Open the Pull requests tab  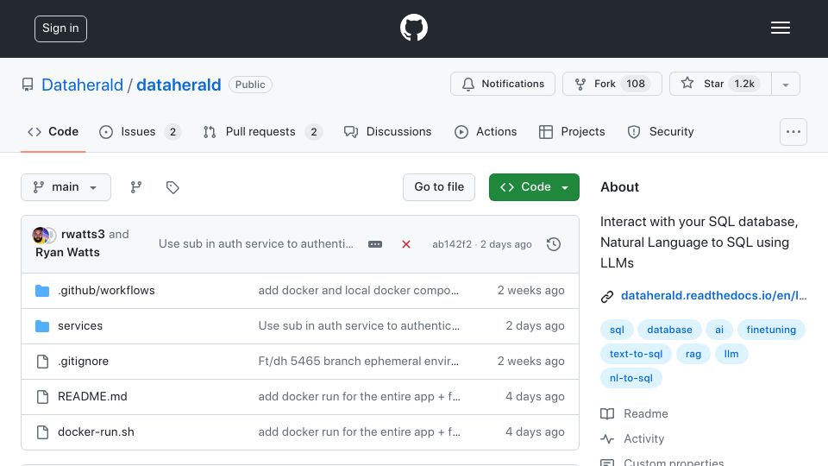[x=262, y=131]
